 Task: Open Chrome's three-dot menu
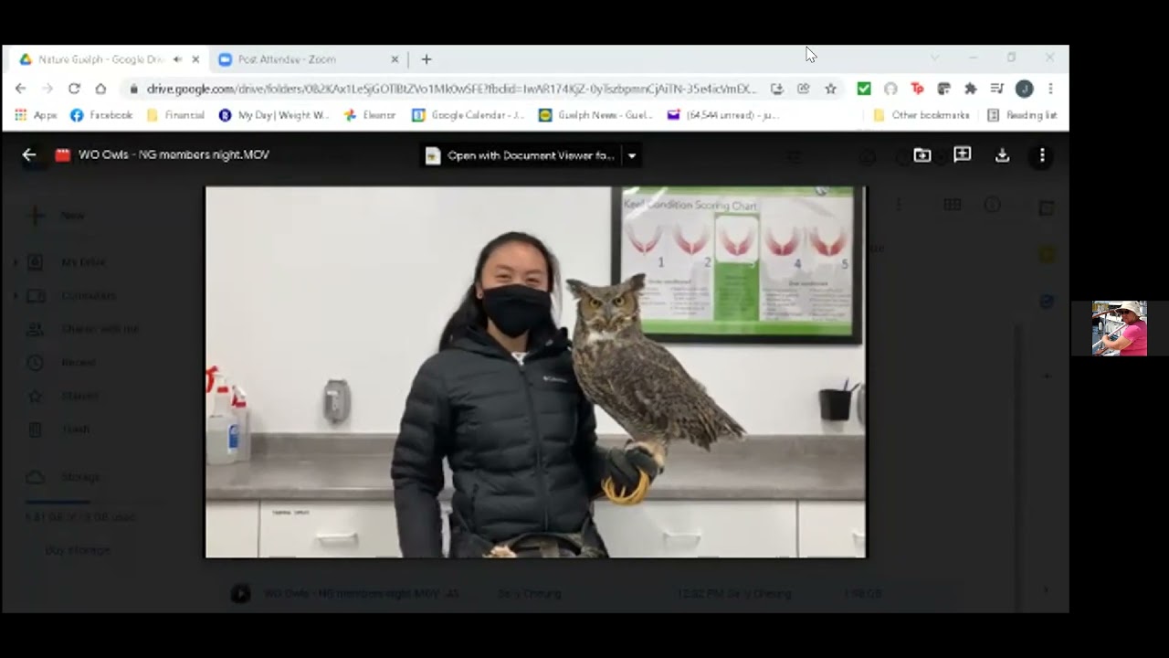click(1050, 89)
